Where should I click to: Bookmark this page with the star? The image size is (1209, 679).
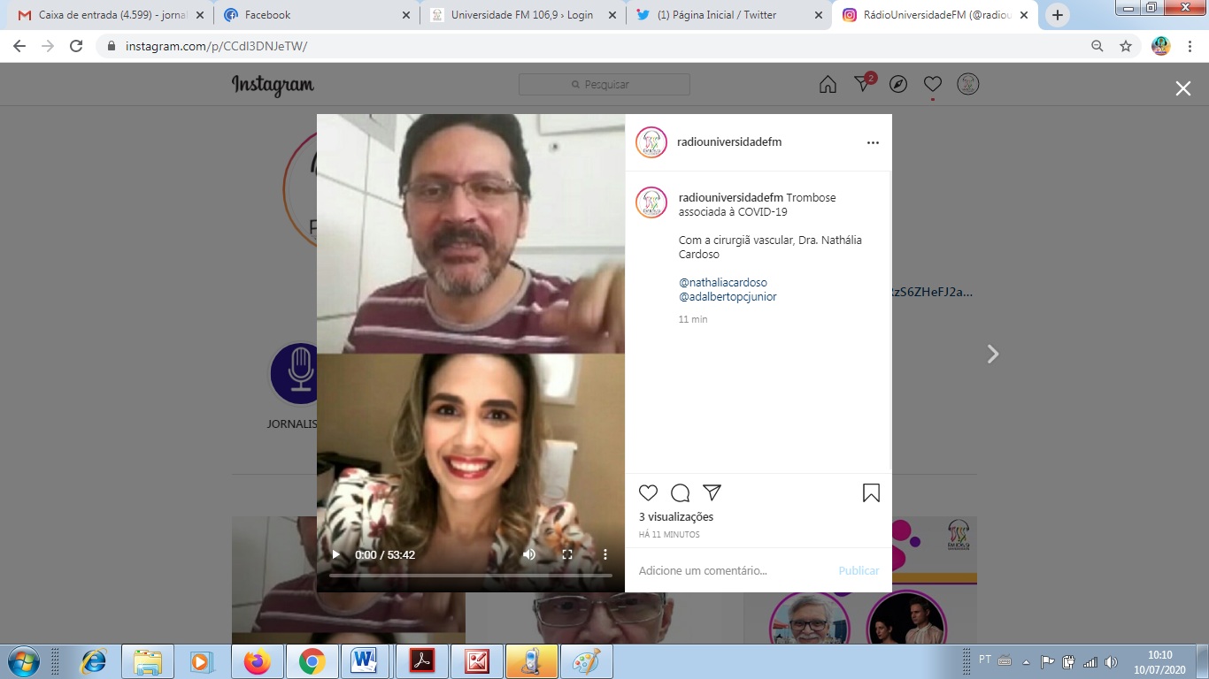click(x=1126, y=46)
